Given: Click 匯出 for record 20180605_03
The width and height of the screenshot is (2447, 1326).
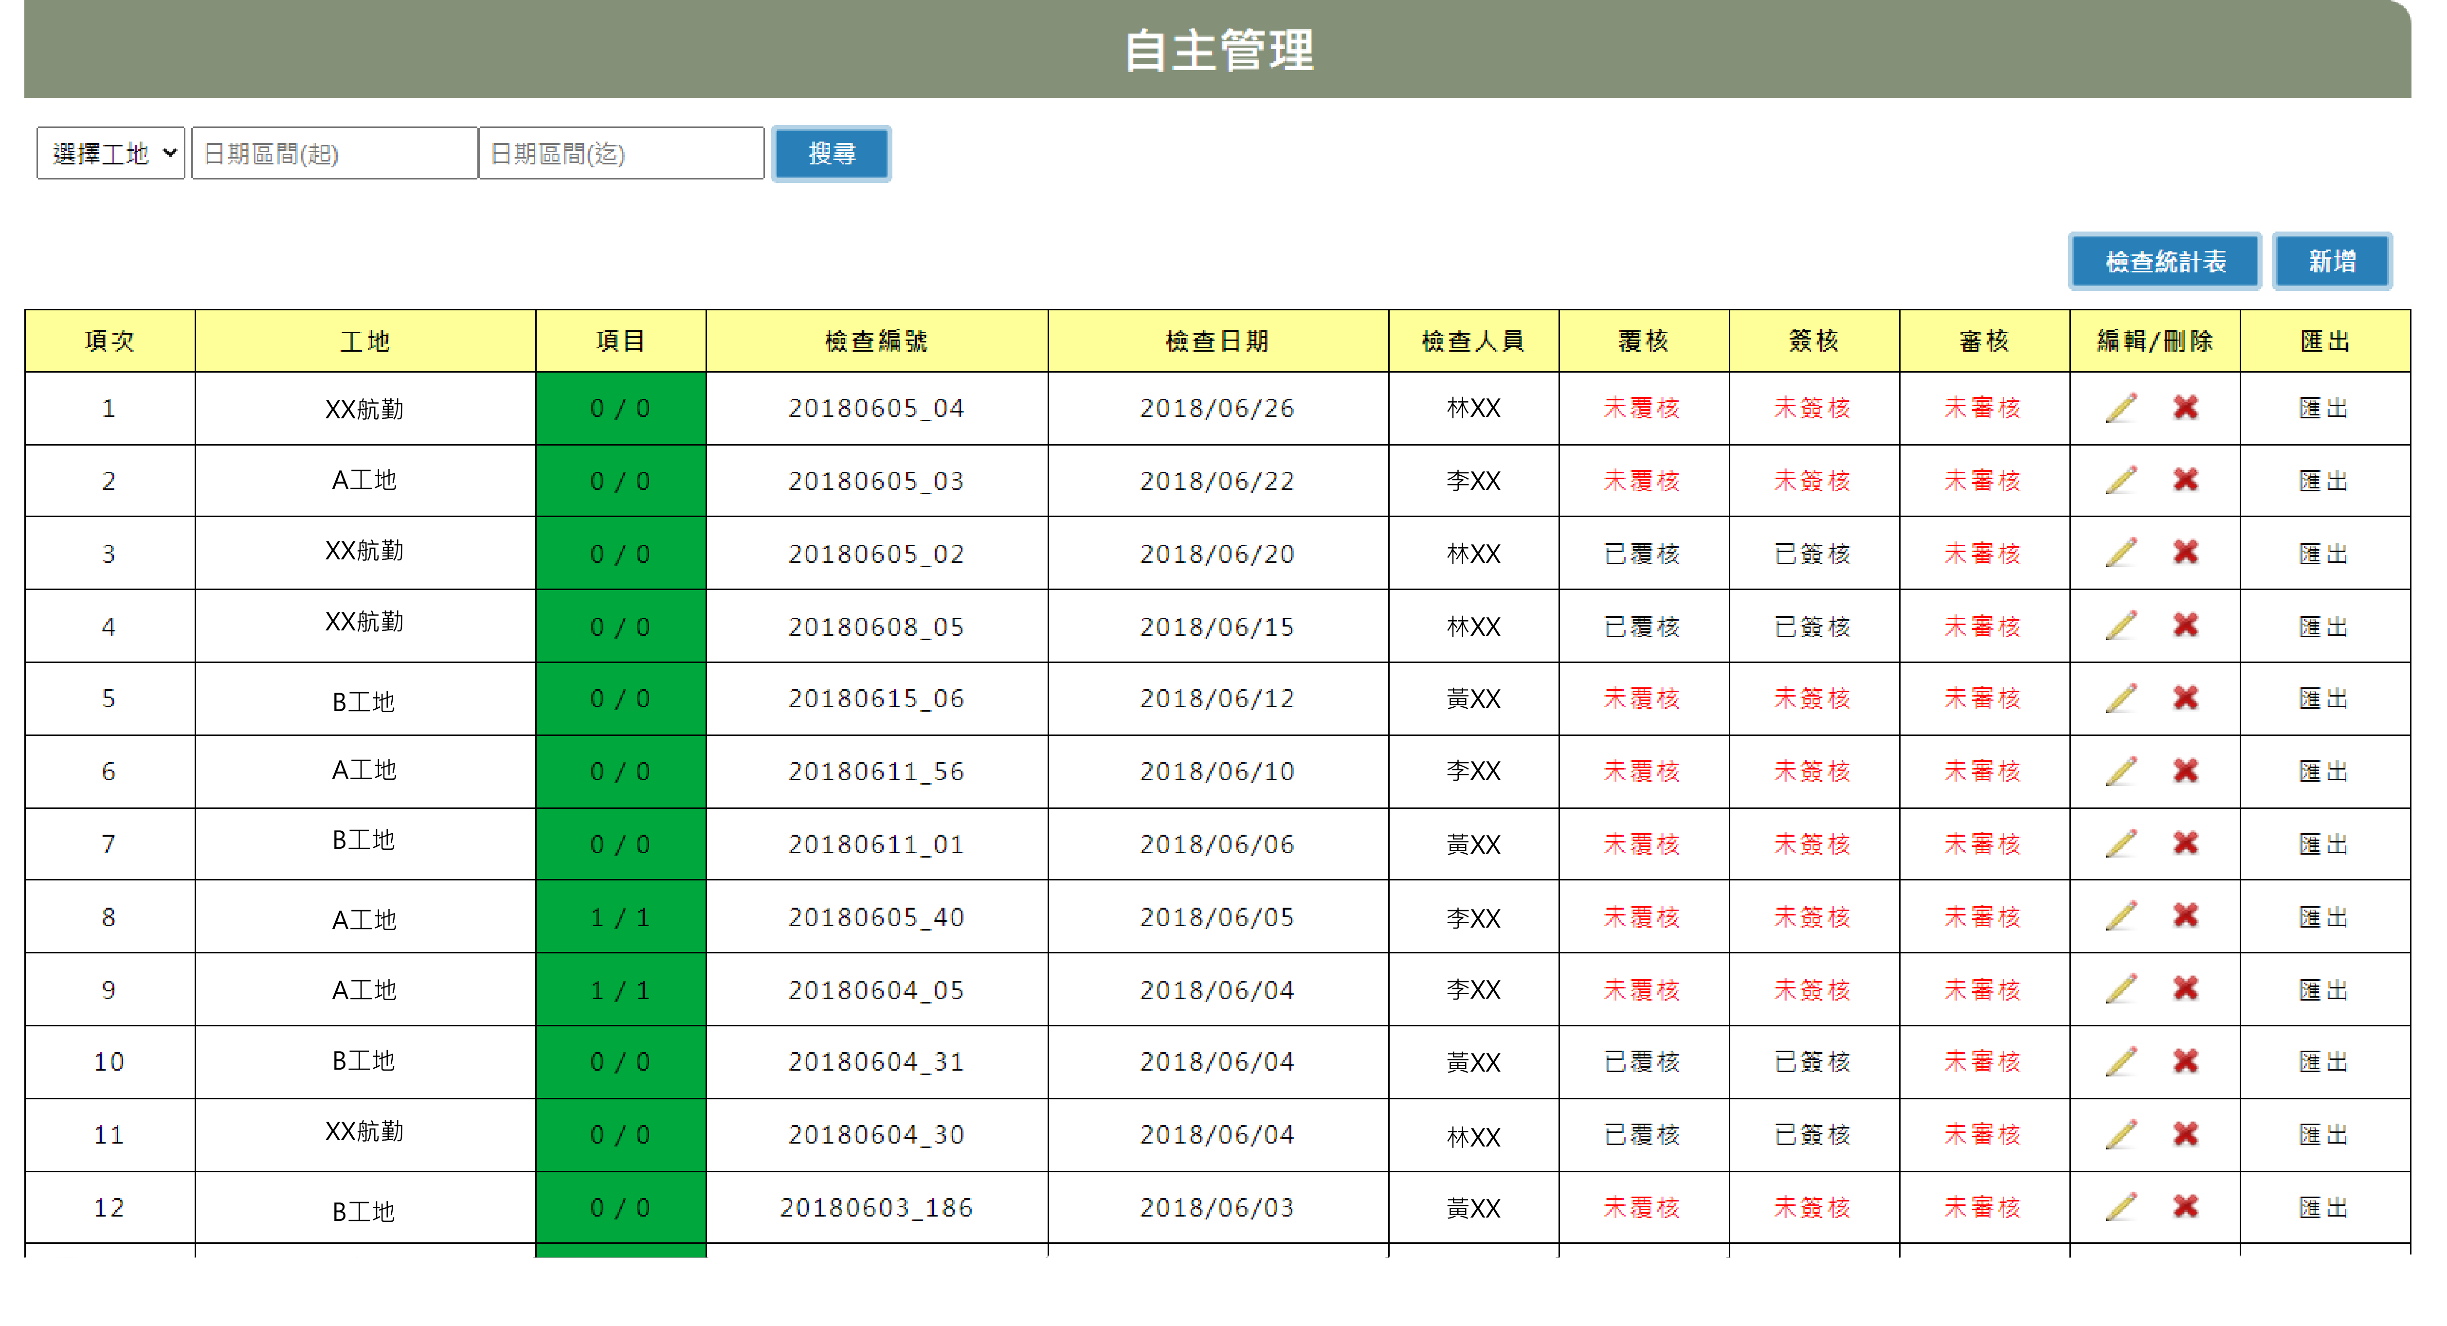Looking at the screenshot, I should pyautogui.click(x=2323, y=481).
